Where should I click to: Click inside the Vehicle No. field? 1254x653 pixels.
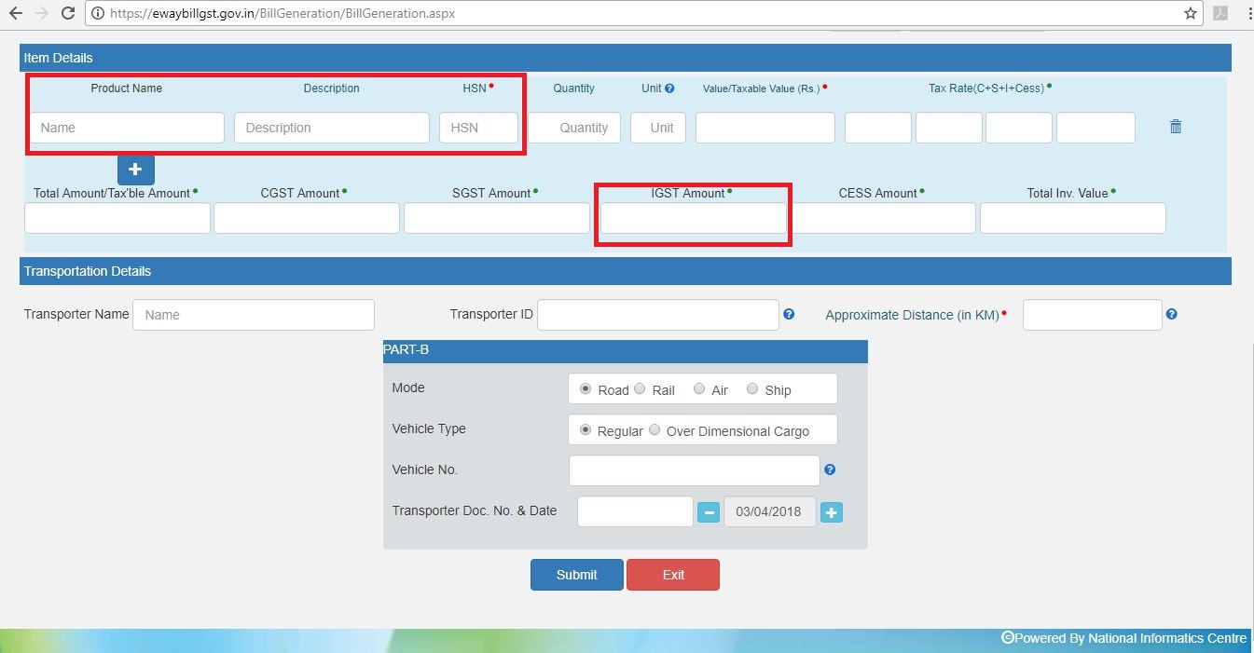click(694, 469)
